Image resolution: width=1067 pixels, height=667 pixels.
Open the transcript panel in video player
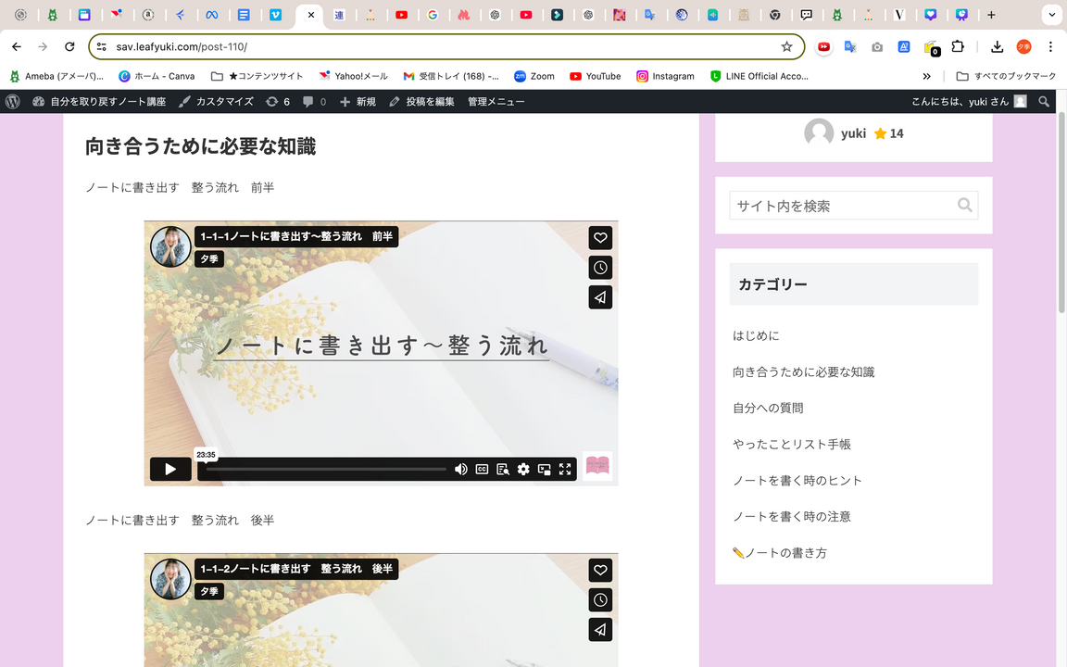[503, 470]
